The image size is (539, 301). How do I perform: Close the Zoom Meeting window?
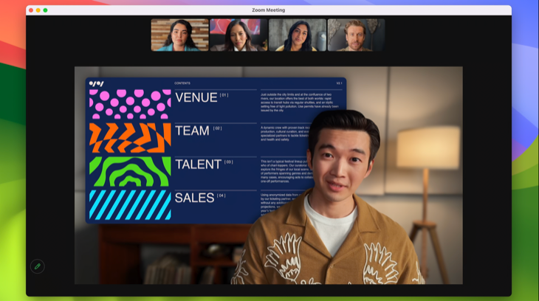click(x=31, y=10)
